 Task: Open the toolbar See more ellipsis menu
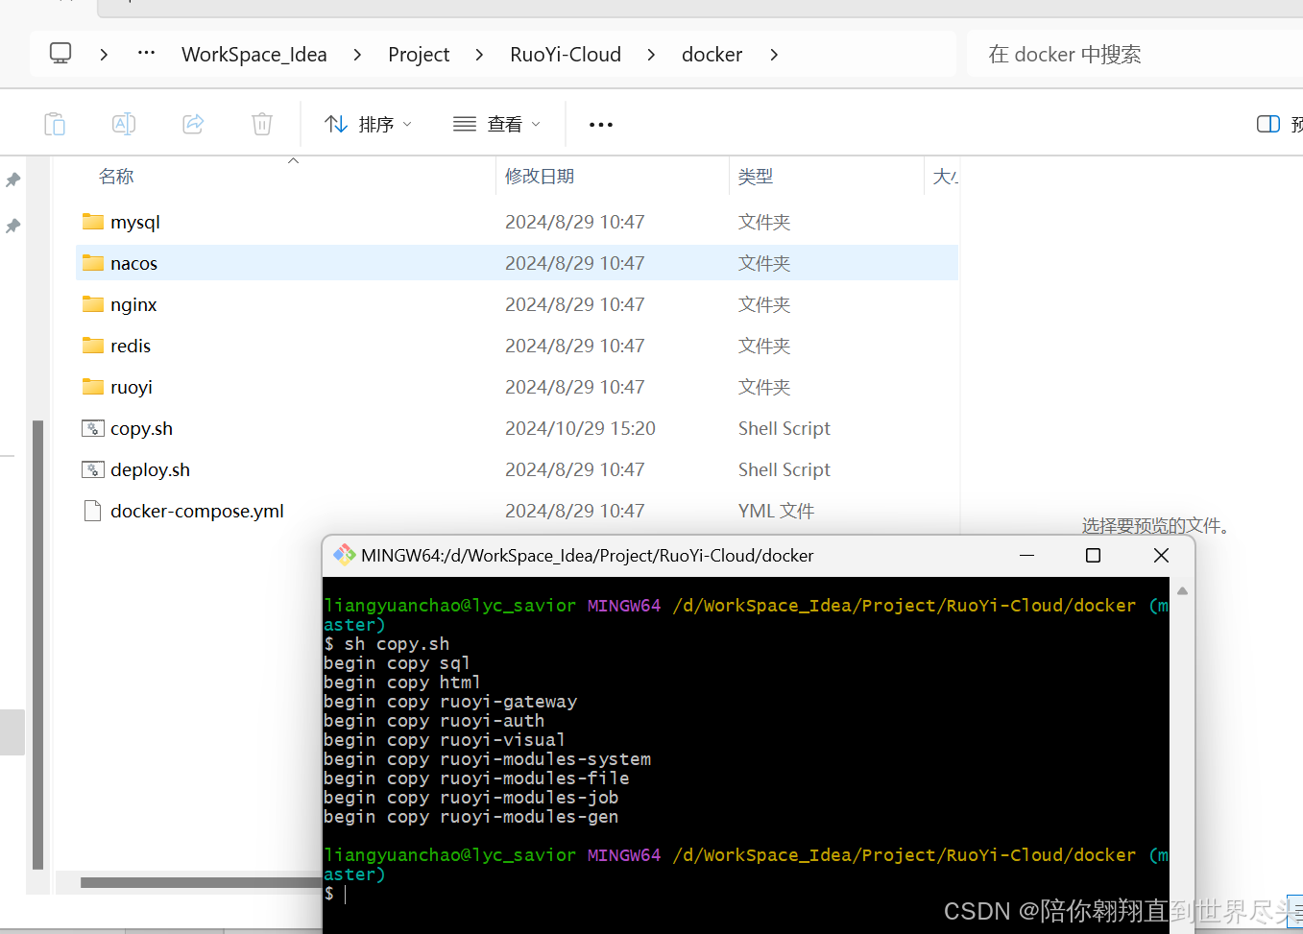click(601, 125)
